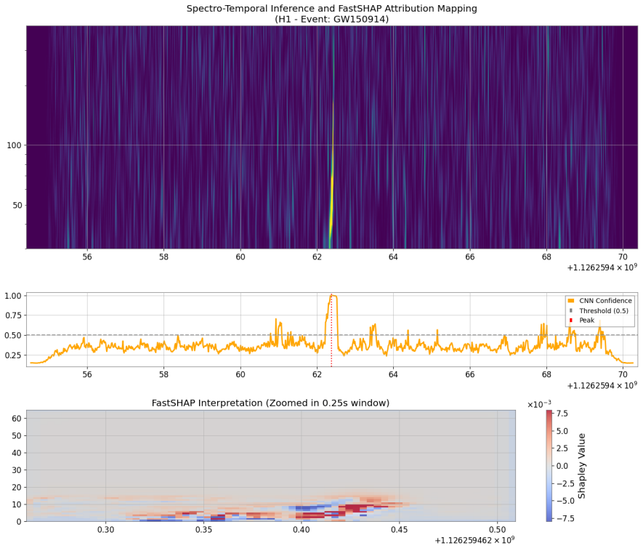
Task: Click the red dotted peak line
Action: click(x=331, y=330)
